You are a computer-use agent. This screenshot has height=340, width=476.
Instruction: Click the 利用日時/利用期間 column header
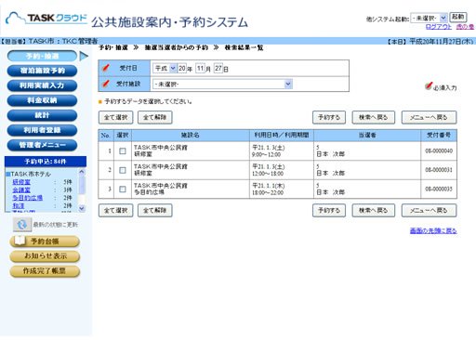(x=282, y=135)
